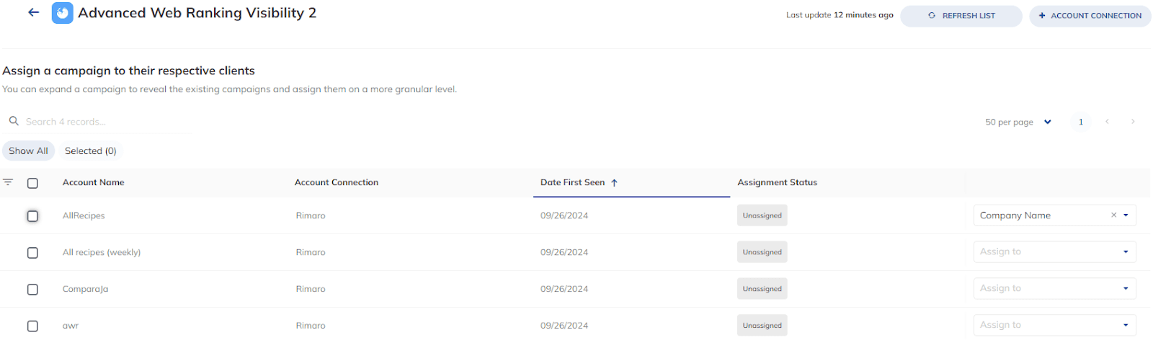This screenshot has height=353, width=1153.
Task: Expand the Company Name dropdown arrow
Action: click(x=1126, y=215)
